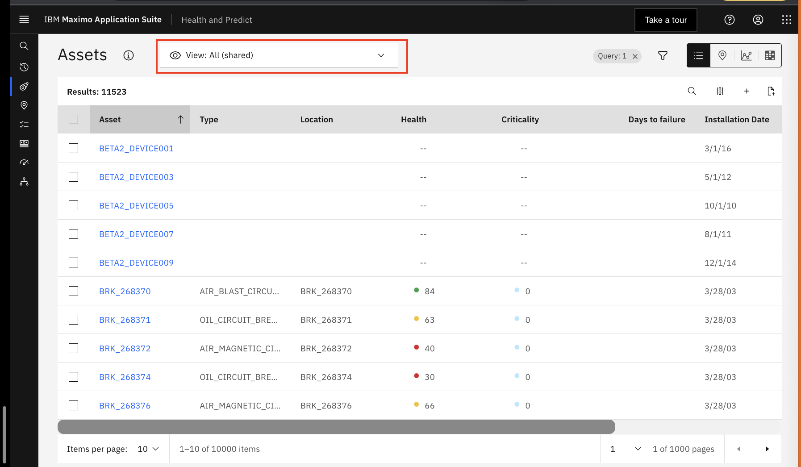This screenshot has width=801, height=467.
Task: Check the BETA2_DEVICE005 row checkbox
Action: (x=74, y=205)
